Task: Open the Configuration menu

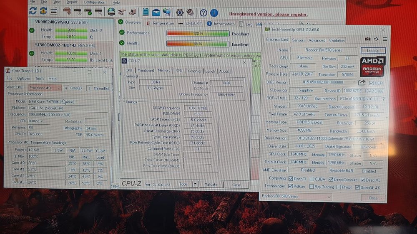Action: (94, 2)
